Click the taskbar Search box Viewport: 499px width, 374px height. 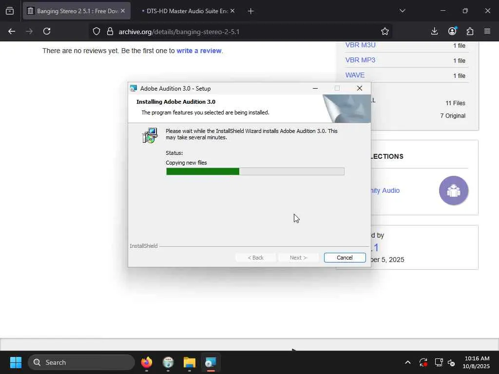81,362
